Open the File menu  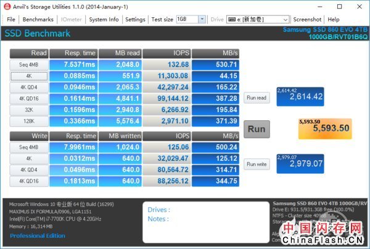pyautogui.click(x=11, y=19)
